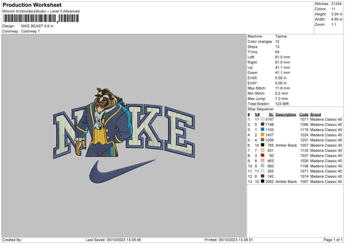
Task: Click thread code 1198 in row 10
Action: point(304,166)
